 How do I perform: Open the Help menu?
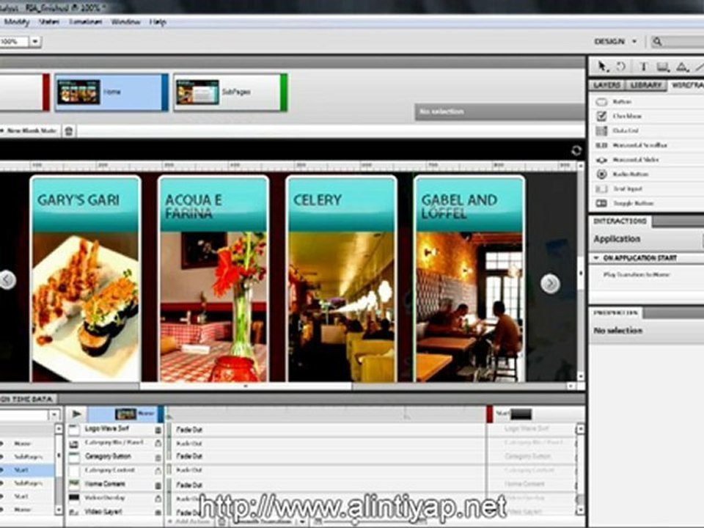[x=158, y=21]
